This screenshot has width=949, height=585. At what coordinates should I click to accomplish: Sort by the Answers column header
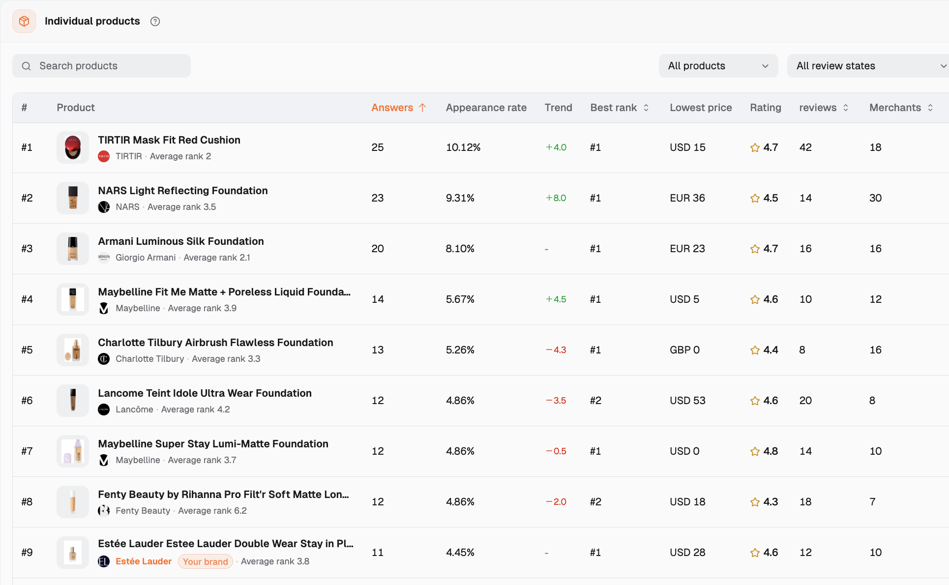coord(392,108)
